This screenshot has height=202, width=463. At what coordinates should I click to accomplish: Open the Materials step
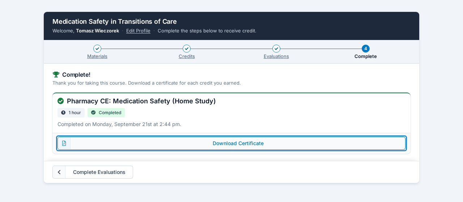(x=97, y=56)
